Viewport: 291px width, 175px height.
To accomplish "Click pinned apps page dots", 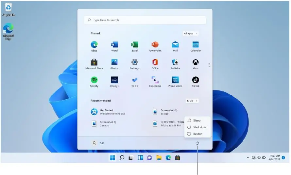I will tap(209, 65).
